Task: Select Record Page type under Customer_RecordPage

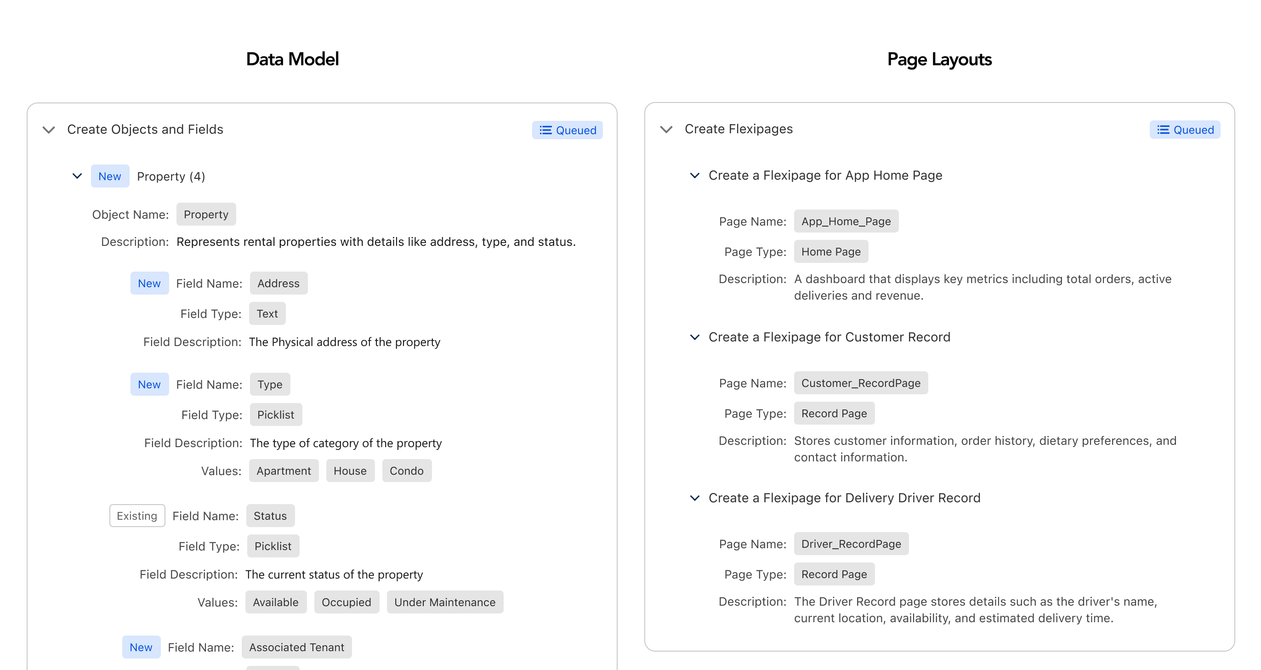Action: pyautogui.click(x=834, y=414)
